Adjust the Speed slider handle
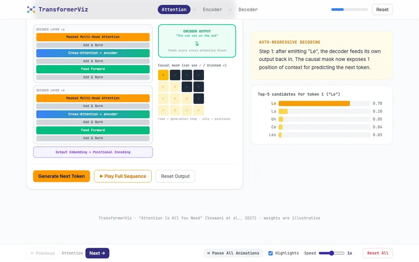The width and height of the screenshot is (419, 262). (332, 253)
